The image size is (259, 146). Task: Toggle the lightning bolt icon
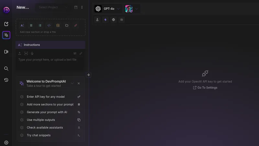(106, 20)
